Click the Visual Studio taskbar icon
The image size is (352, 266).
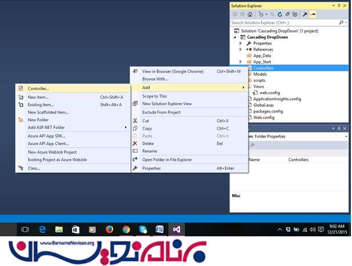click(x=176, y=229)
